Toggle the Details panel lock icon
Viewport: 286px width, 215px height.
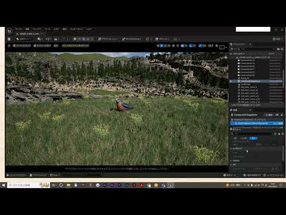pyautogui.click(x=281, y=115)
